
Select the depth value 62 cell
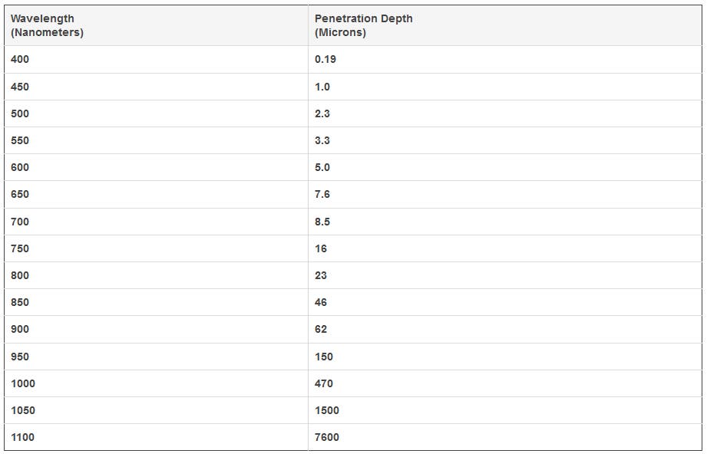[x=321, y=329]
